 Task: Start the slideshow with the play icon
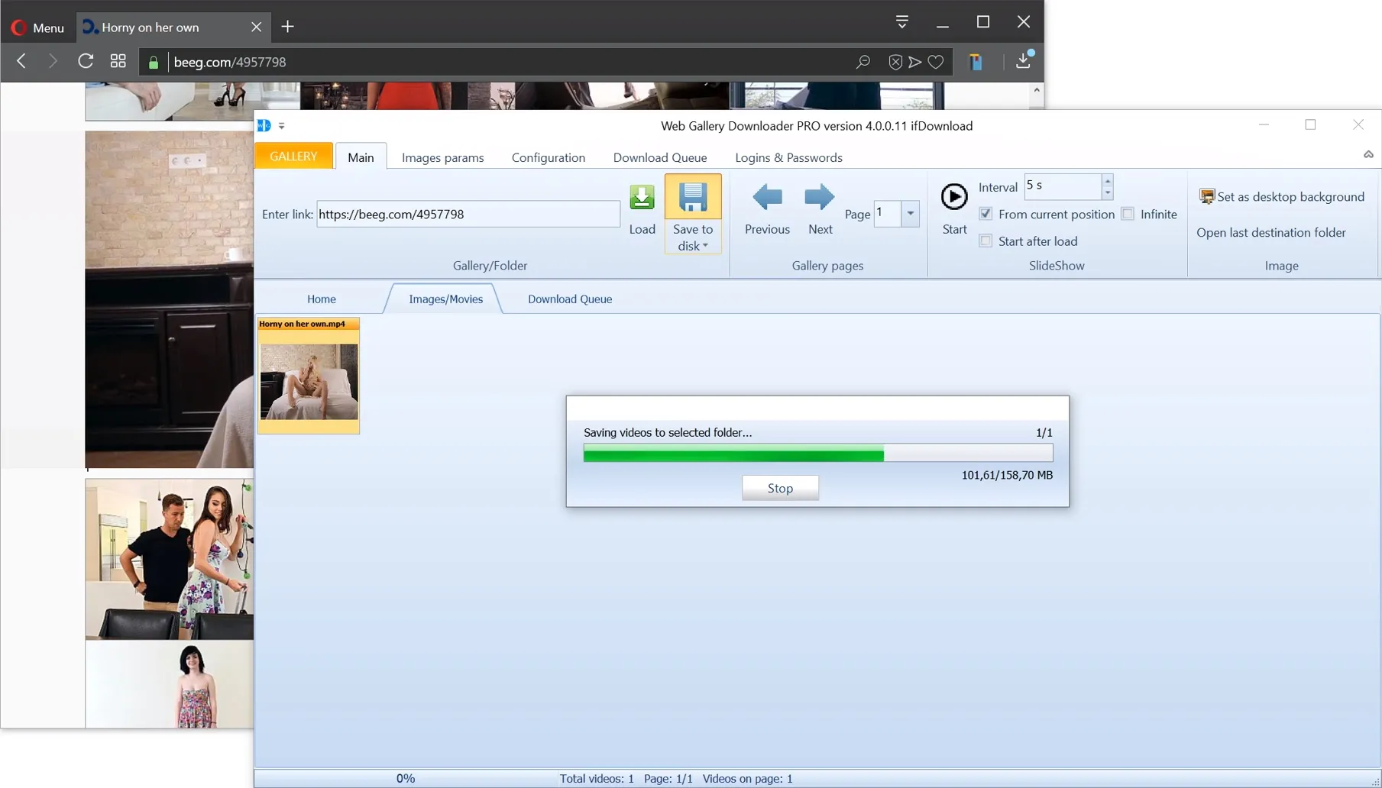click(953, 197)
